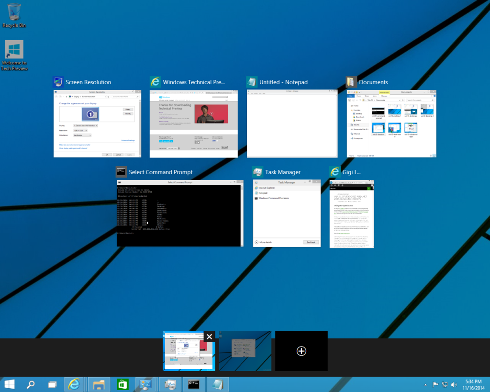Open the Recycle Bin desktop icon

point(14,15)
